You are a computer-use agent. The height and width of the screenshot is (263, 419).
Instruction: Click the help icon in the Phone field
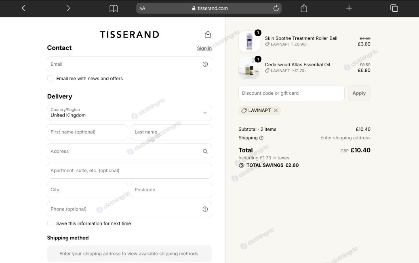[x=205, y=209]
